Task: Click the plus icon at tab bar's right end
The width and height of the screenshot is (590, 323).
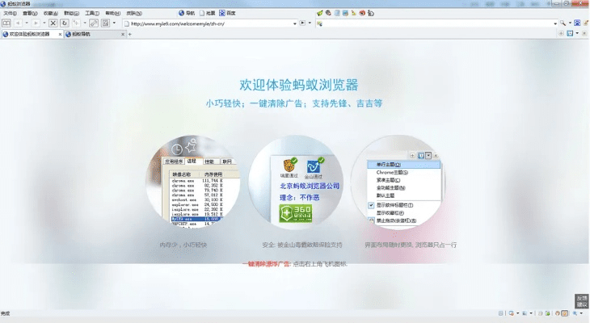Action: [561, 33]
